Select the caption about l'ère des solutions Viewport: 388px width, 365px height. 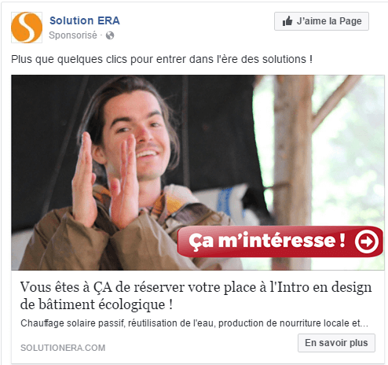click(x=162, y=59)
